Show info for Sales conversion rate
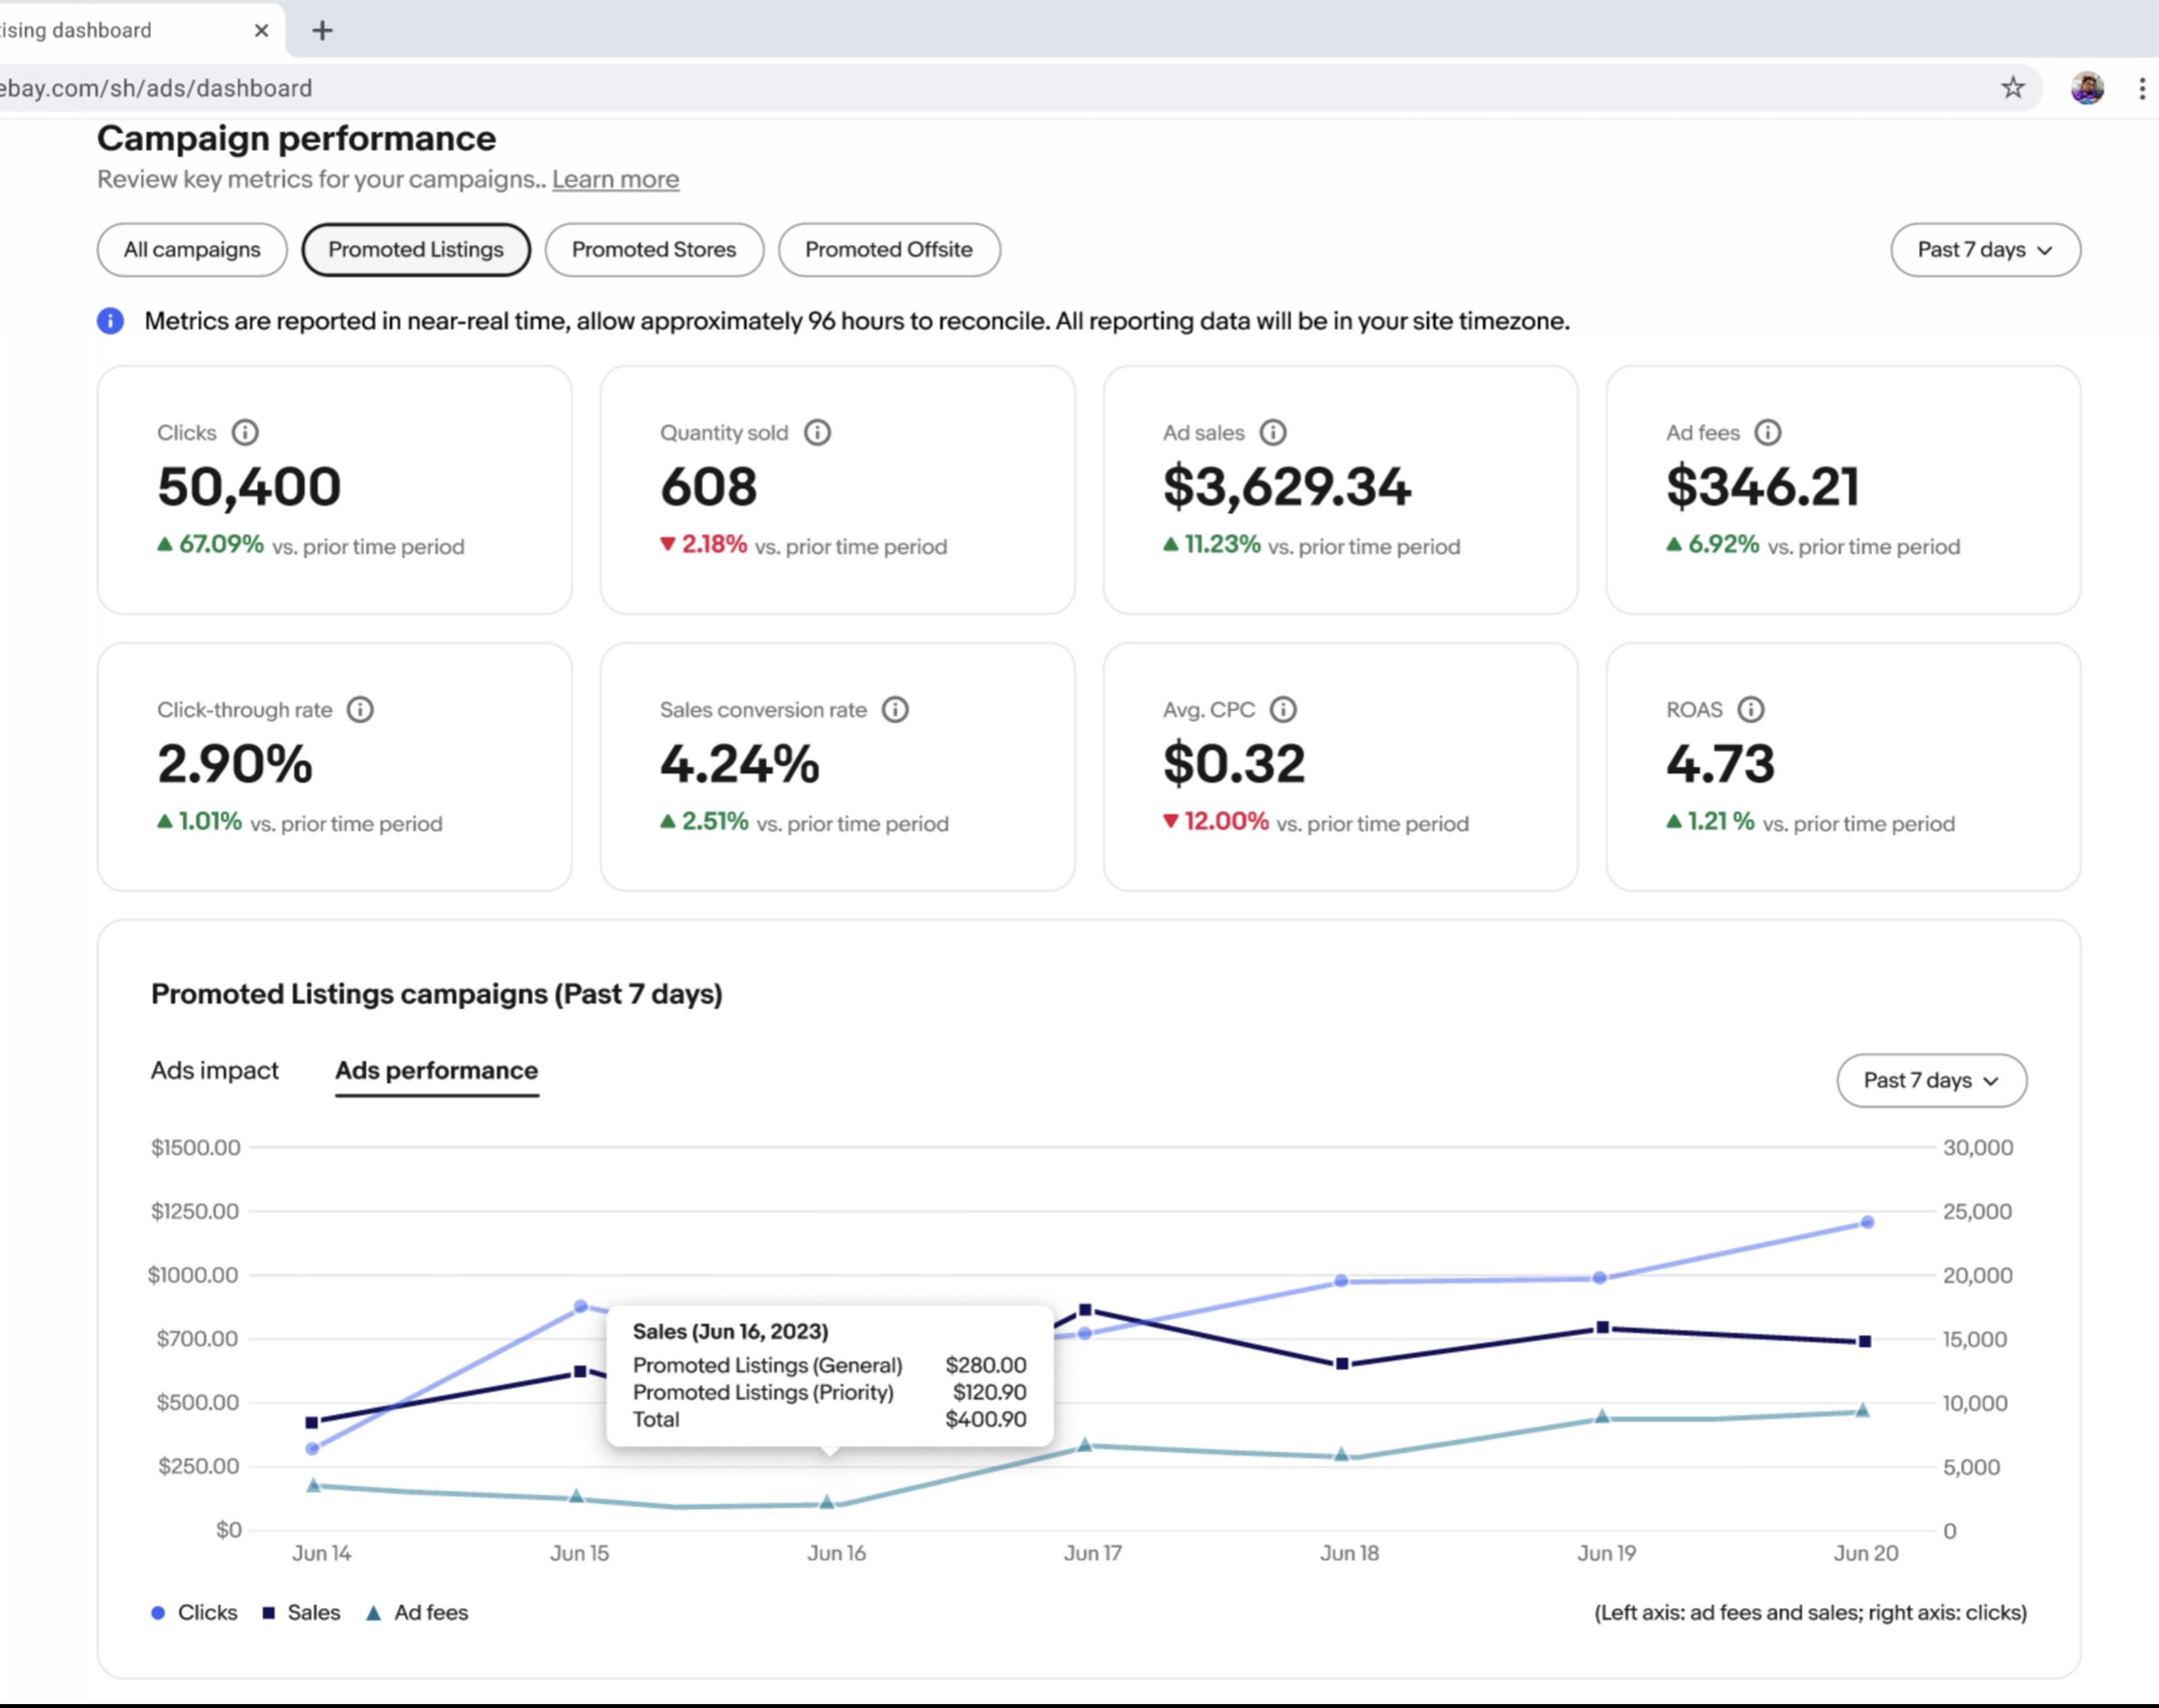The image size is (2159, 1708). coord(895,709)
